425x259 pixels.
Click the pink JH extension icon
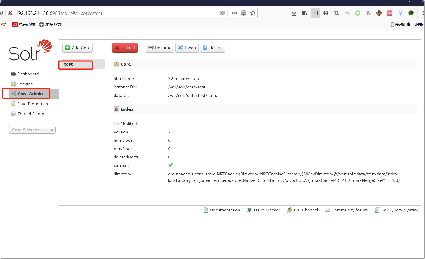[x=390, y=13]
